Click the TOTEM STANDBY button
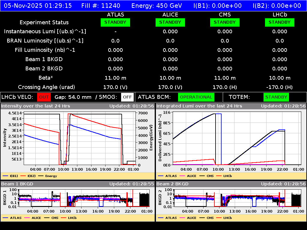The image size is (307, 230). click(x=276, y=97)
